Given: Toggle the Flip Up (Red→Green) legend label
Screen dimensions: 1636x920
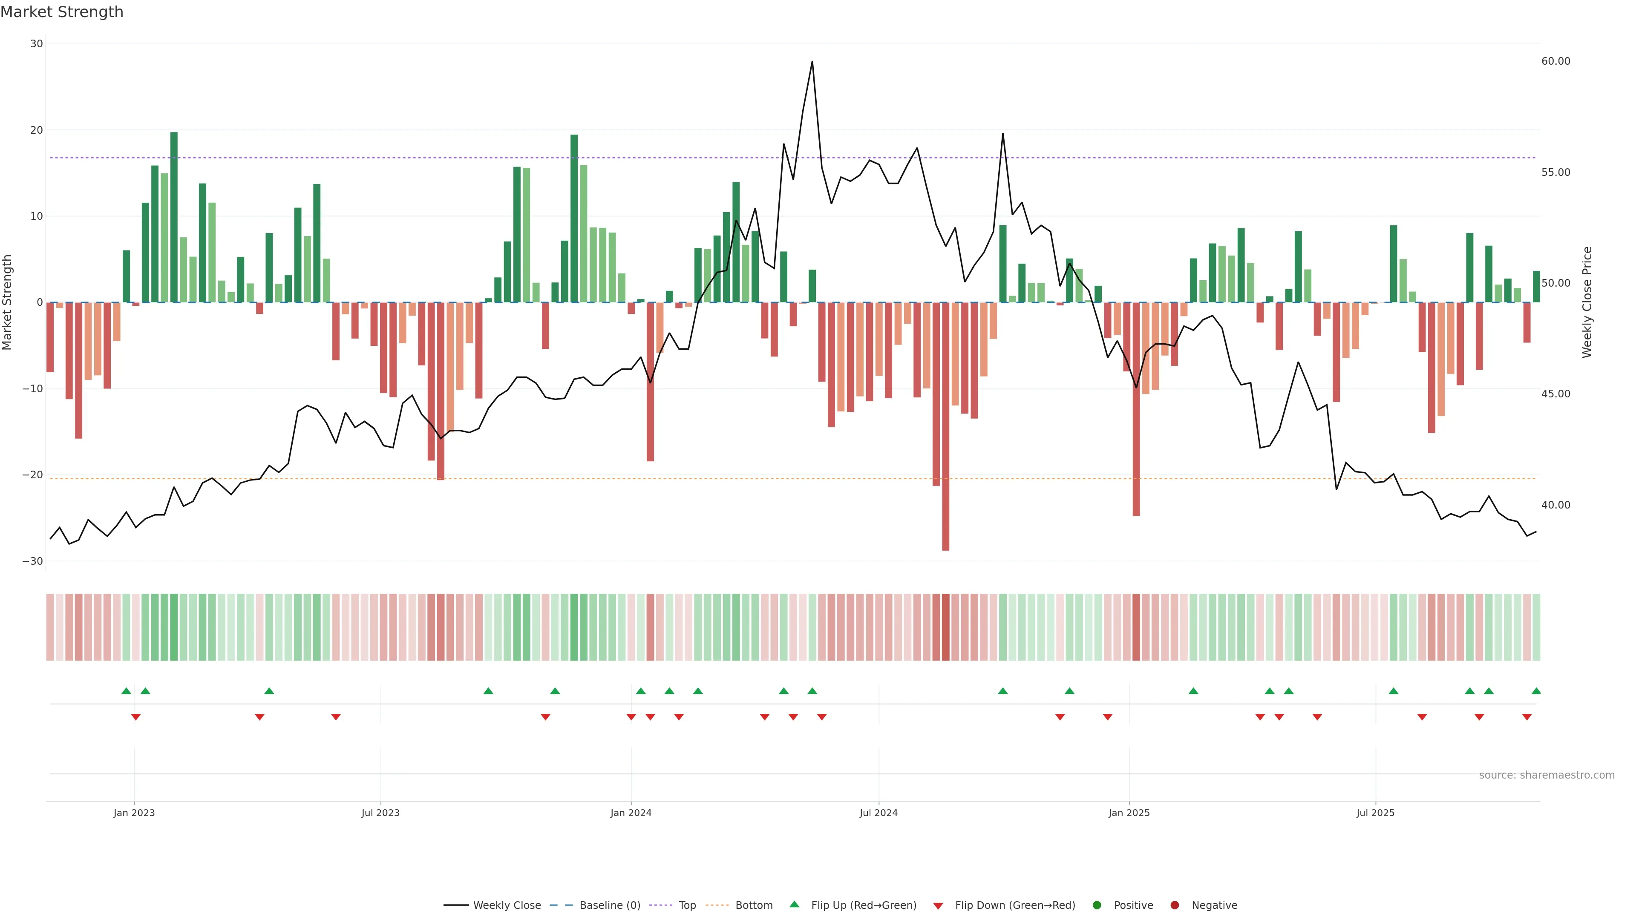Looking at the screenshot, I should [864, 906].
